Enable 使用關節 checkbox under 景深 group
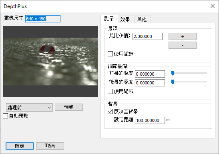Screen dimensions: 219x154 click(x=110, y=54)
